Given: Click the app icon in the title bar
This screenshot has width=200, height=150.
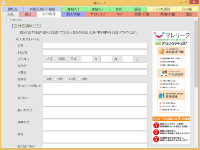Looking at the screenshot, I should pyautogui.click(x=3, y=2).
